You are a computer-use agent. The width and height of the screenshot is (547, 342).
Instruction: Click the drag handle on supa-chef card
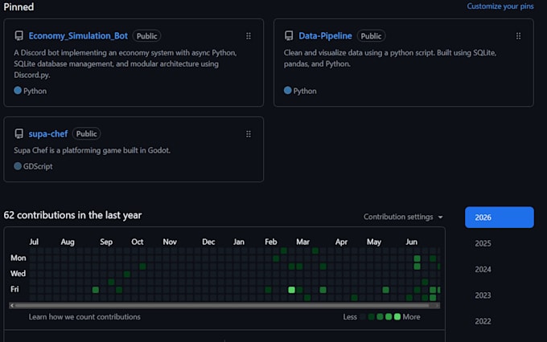(x=249, y=134)
